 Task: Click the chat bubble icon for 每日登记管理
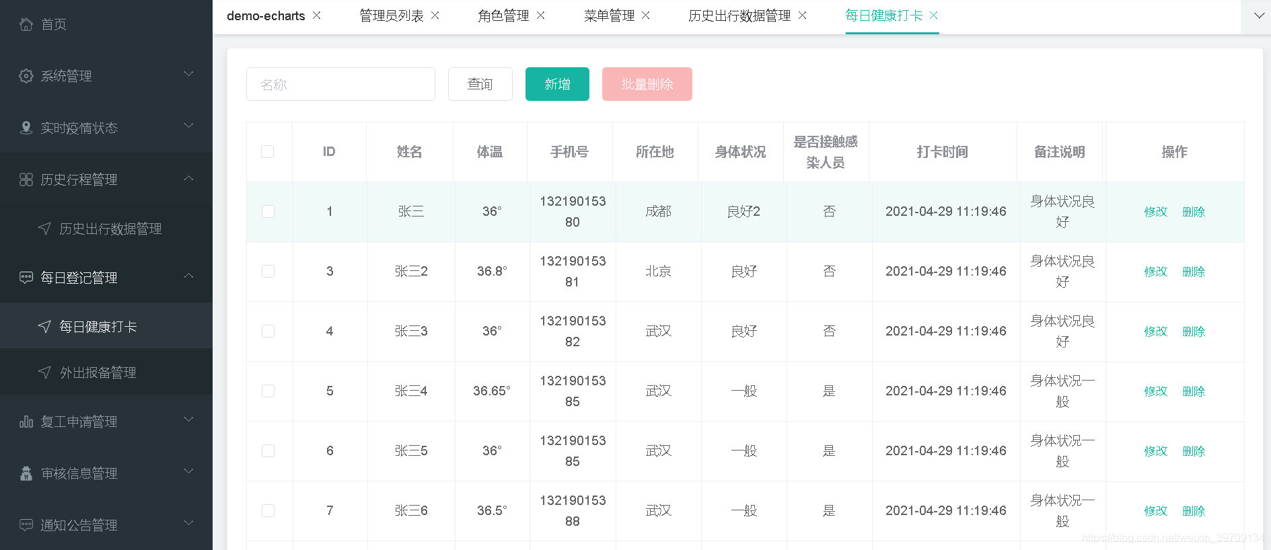(26, 278)
